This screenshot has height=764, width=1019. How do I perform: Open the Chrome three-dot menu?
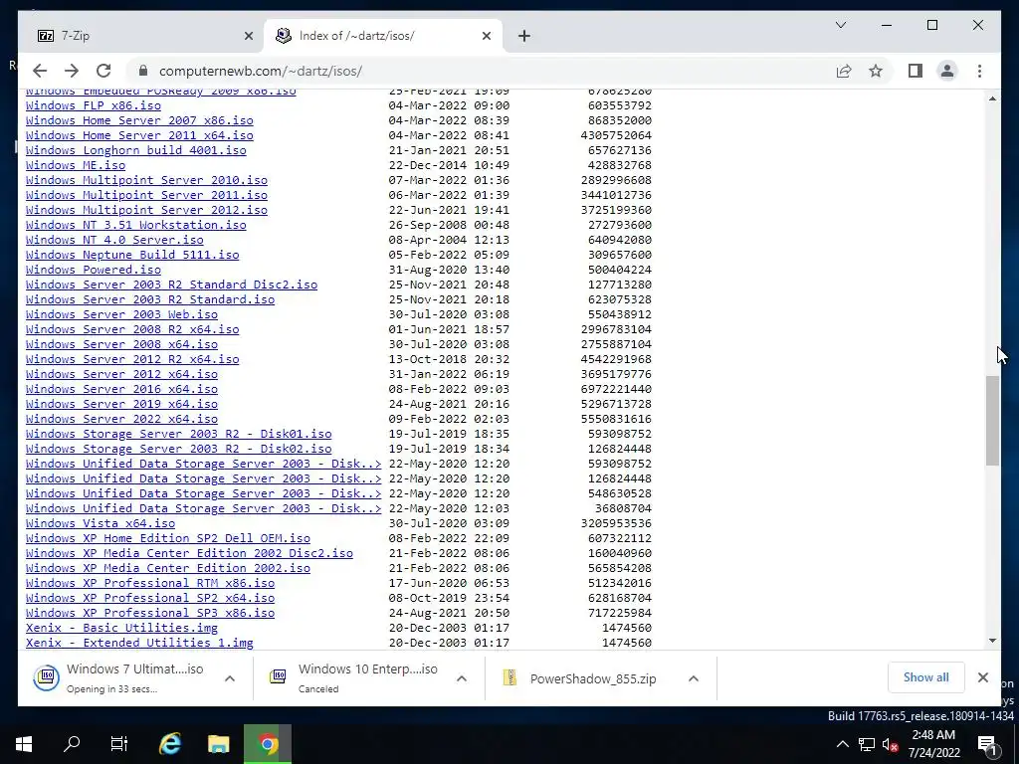(979, 71)
